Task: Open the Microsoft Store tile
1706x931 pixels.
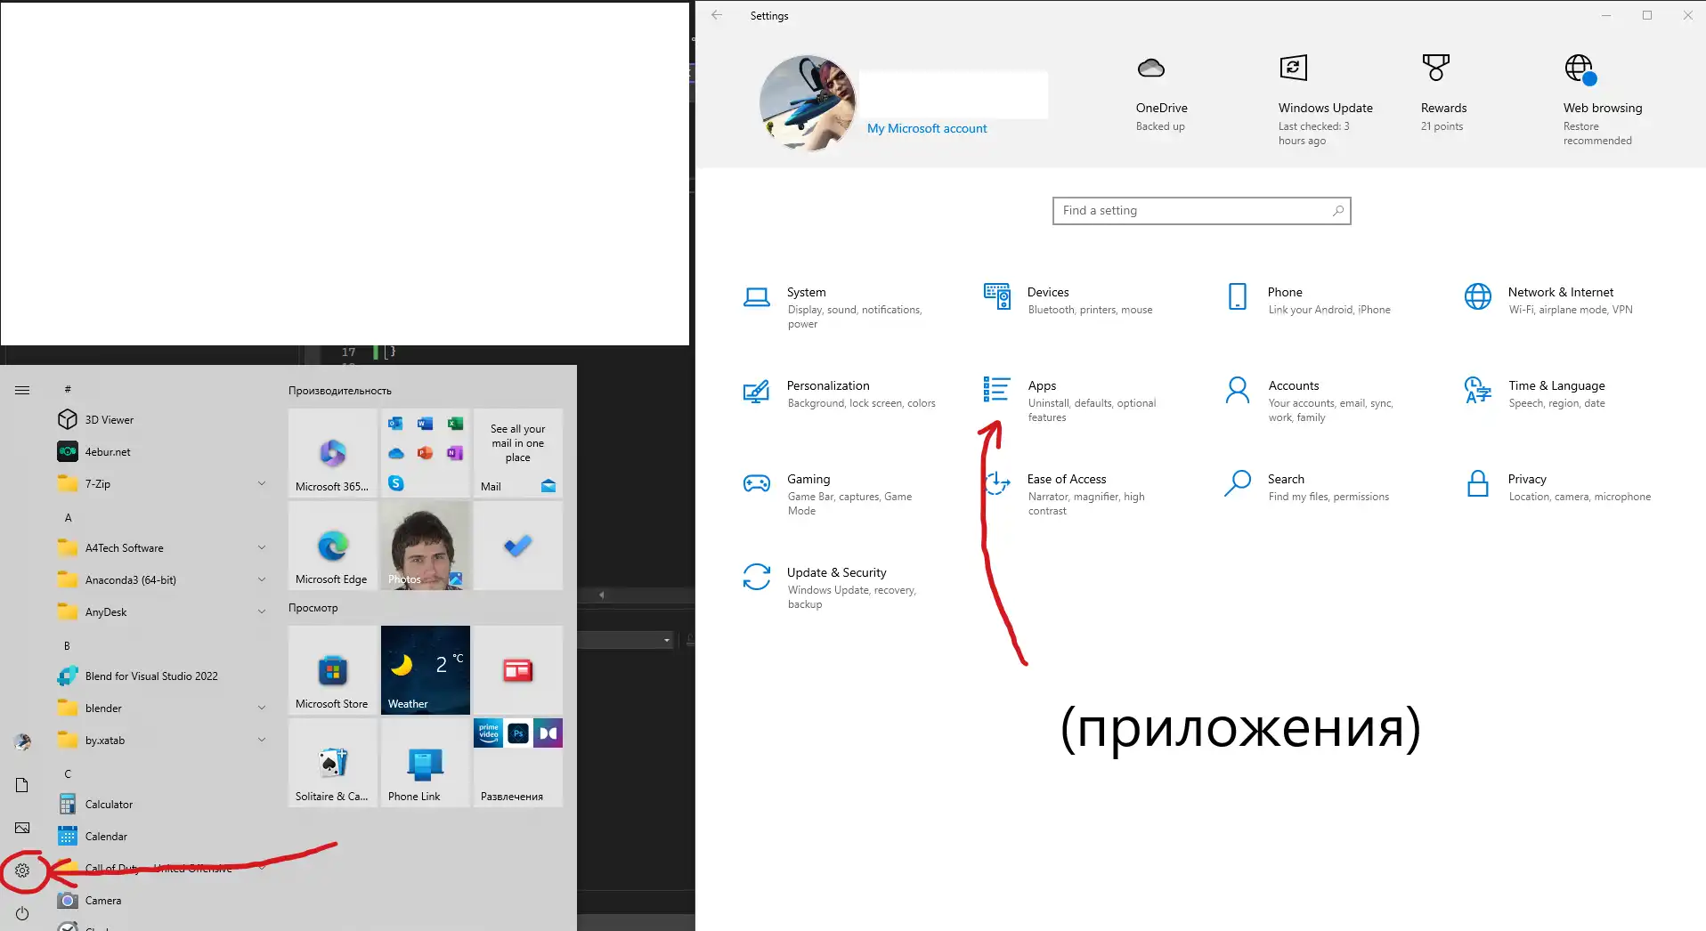Action: coord(333,670)
